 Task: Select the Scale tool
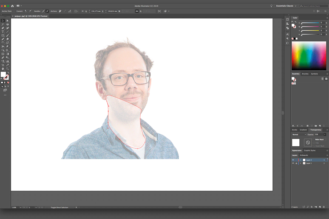[7, 43]
